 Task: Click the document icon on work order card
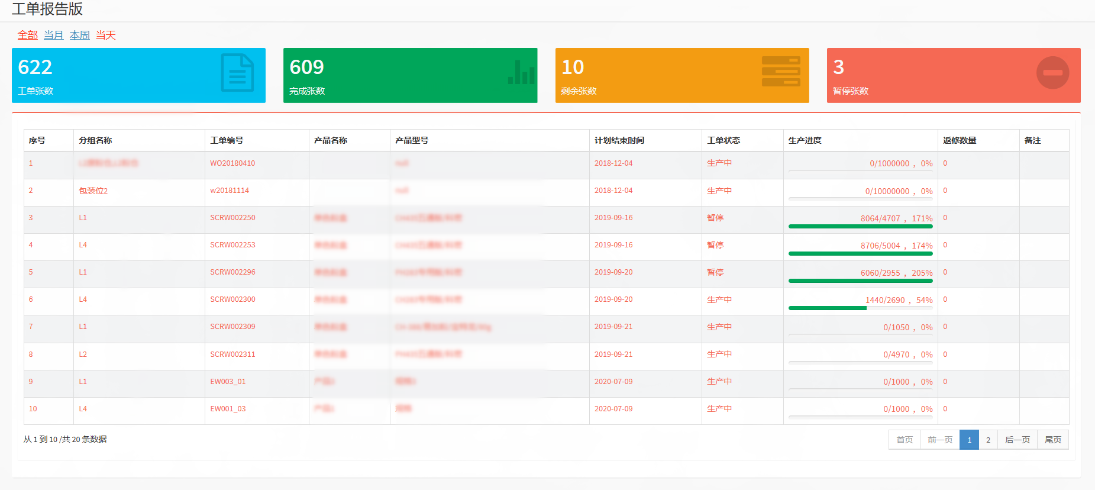237,73
